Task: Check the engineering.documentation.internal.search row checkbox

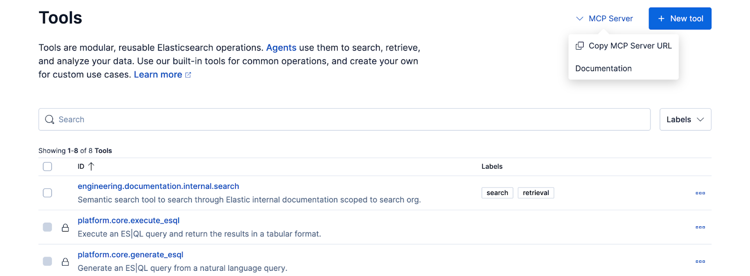Action: [x=47, y=193]
